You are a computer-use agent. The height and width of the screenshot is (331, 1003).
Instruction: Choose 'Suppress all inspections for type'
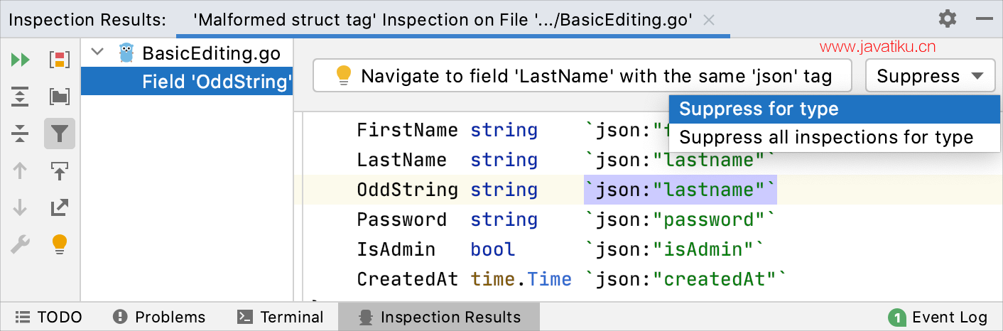(x=826, y=137)
